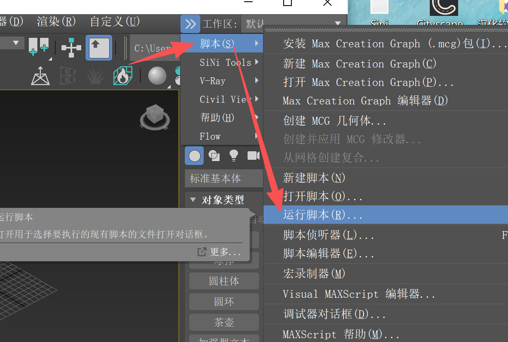The width and height of the screenshot is (508, 342).
Task: Choose 运行脚本(R) from the script menu
Action: click(x=322, y=215)
